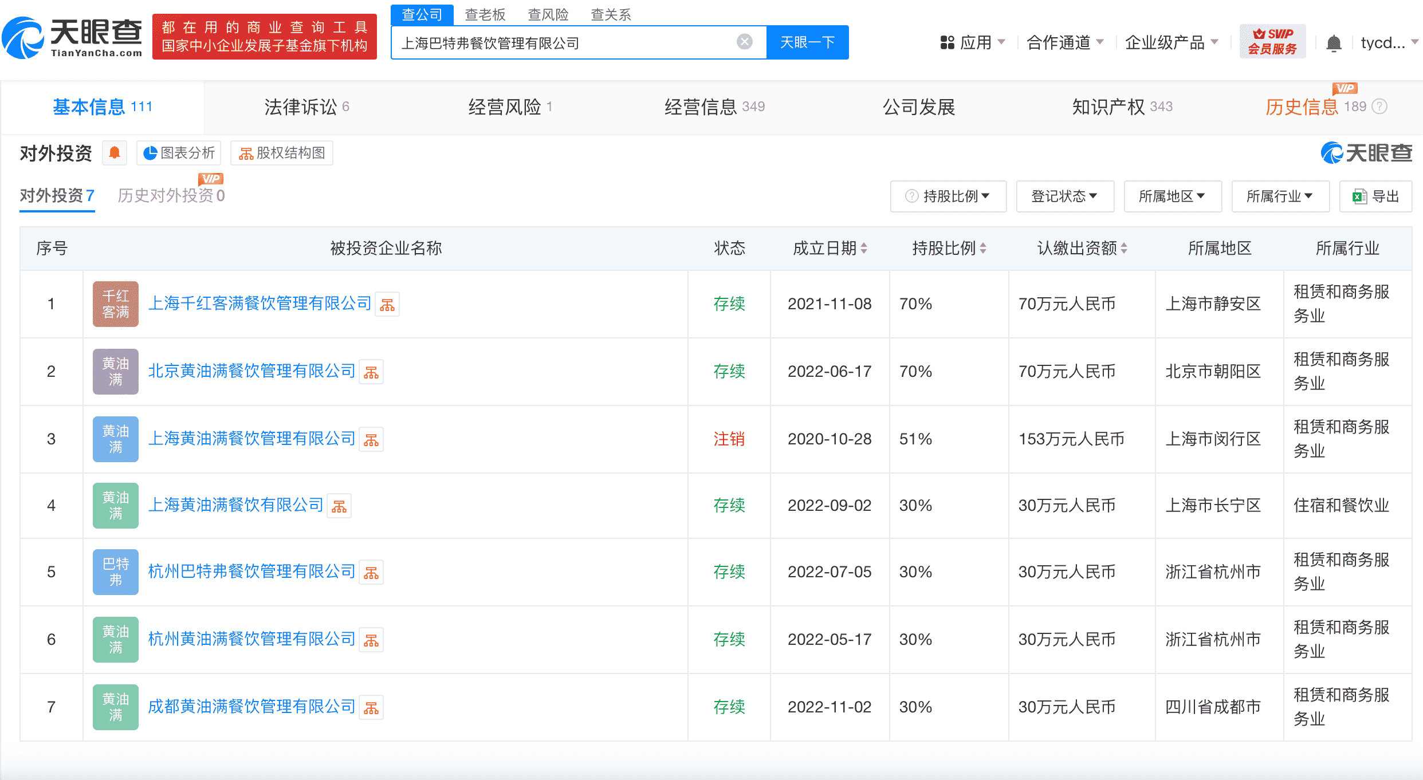Switch to the 查老板 search tab
The width and height of the screenshot is (1423, 780).
pyautogui.click(x=485, y=14)
